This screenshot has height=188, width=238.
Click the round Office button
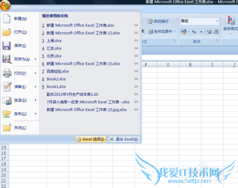5,5
